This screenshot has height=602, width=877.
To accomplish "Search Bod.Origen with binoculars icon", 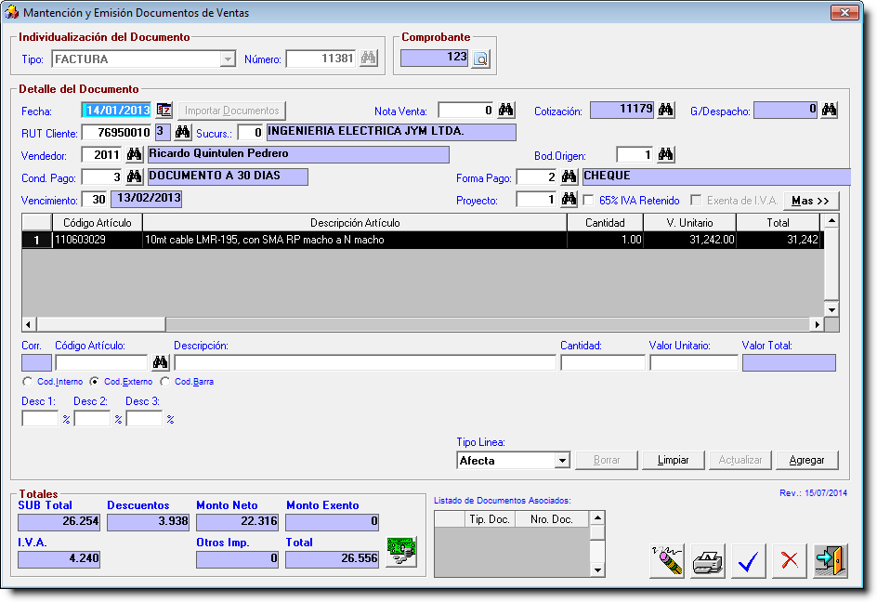I will tap(665, 154).
